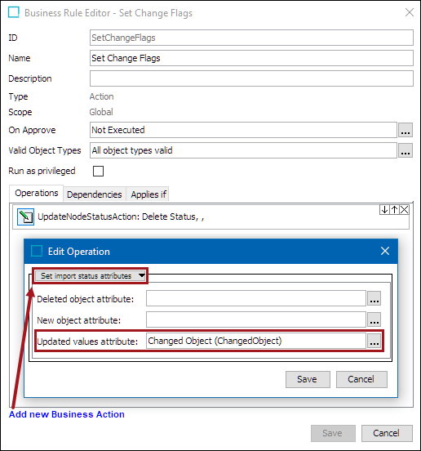Remove the operation with the X icon

tap(405, 210)
